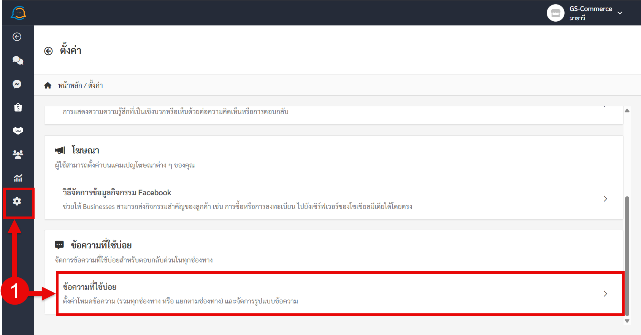This screenshot has width=641, height=335.
Task: Open chevron for วิธีจัดการข้อมูลกิจกรรม Facebook row
Action: point(605,199)
